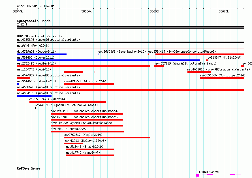Select the red nsv516043 variant bar

tap(90, 149)
